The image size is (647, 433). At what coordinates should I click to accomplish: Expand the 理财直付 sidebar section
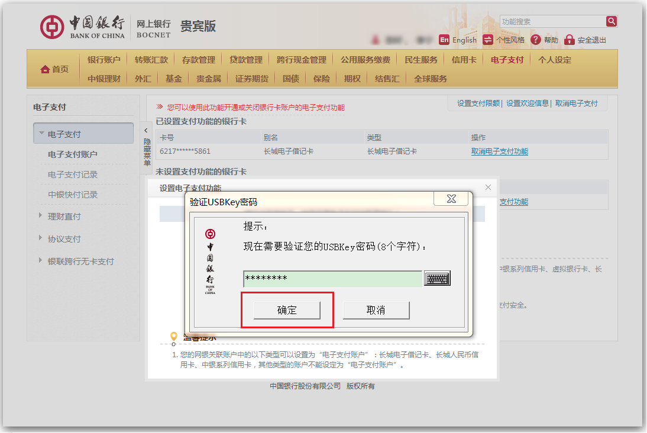tap(40, 216)
